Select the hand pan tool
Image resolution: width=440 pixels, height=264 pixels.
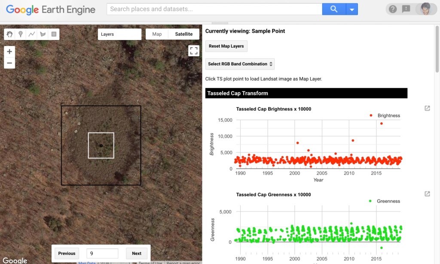click(9, 34)
